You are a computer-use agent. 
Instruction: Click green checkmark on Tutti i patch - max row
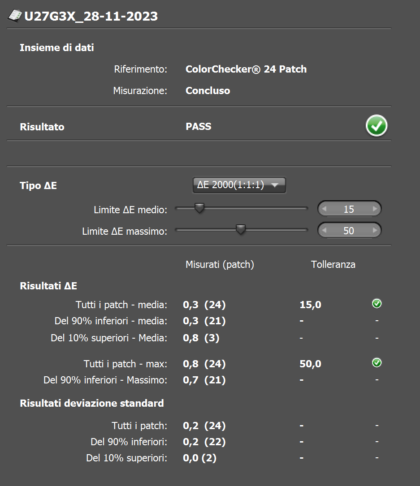click(x=377, y=363)
